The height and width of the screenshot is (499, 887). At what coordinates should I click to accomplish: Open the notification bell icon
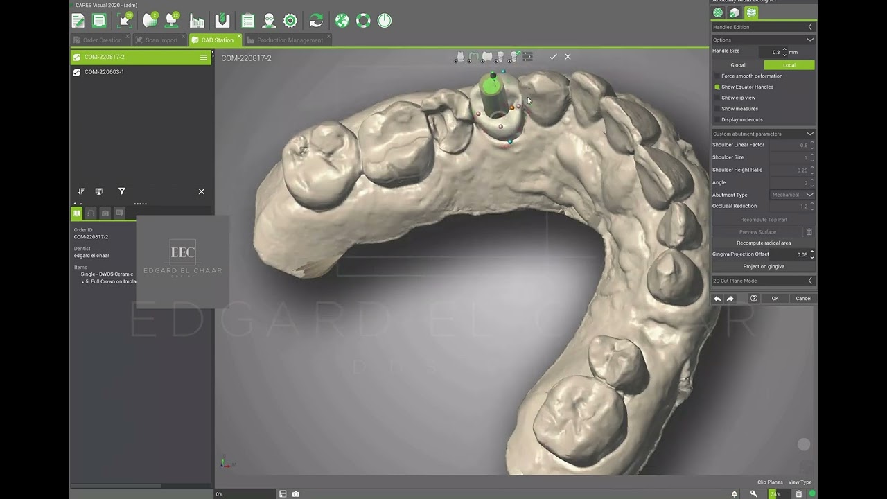[x=735, y=494]
